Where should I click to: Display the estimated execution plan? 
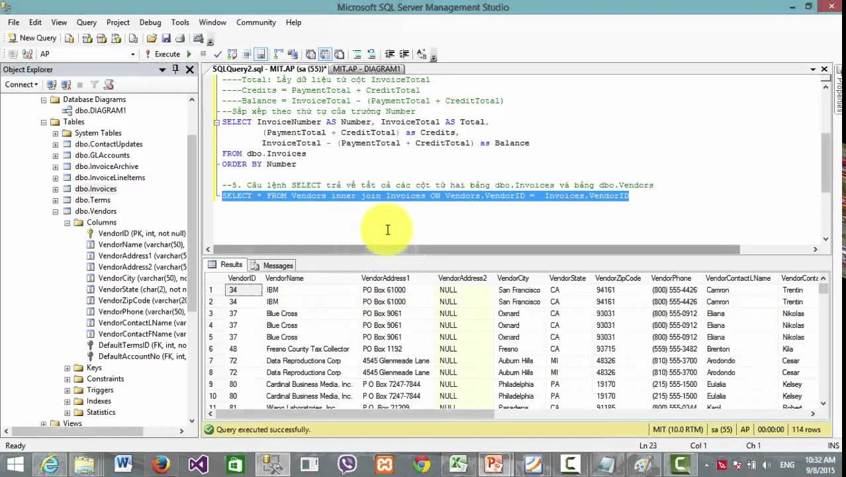[x=232, y=54]
